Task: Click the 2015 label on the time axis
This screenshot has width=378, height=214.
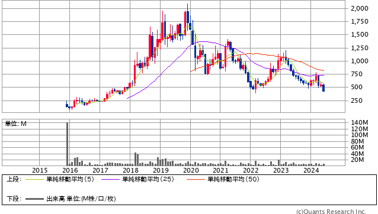Action: coord(40,170)
